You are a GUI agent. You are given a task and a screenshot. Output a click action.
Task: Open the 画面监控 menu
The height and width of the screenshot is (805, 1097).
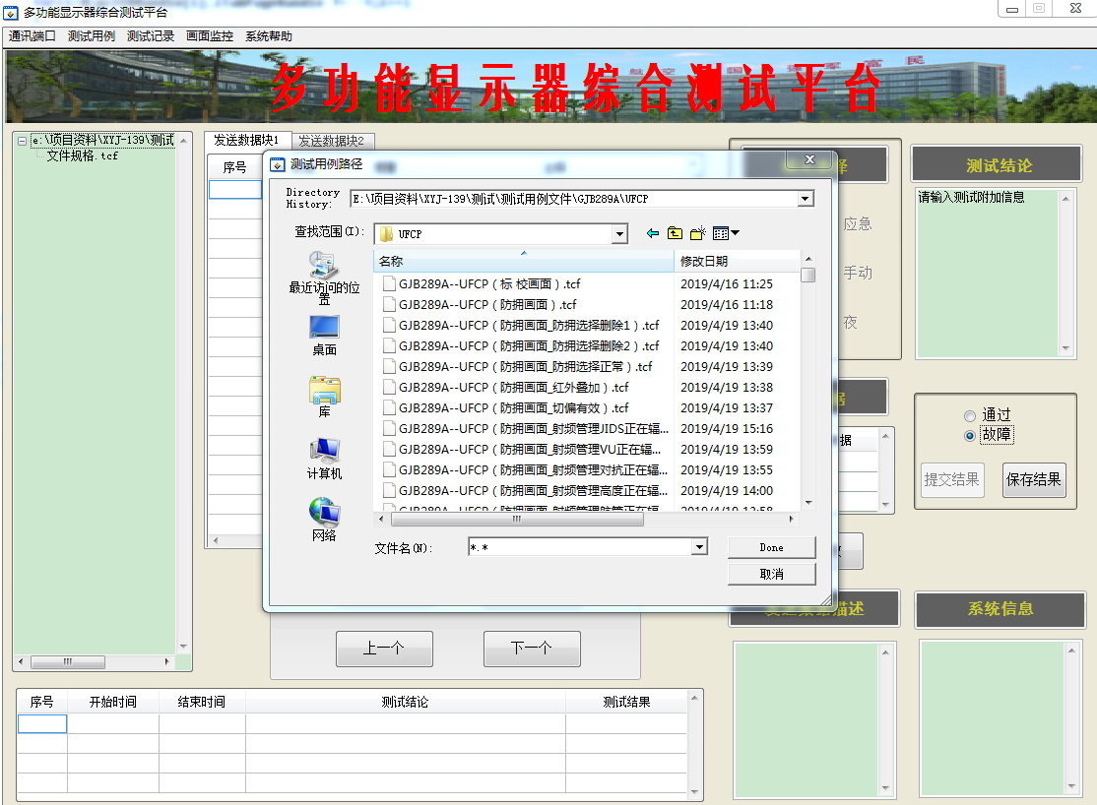(210, 36)
